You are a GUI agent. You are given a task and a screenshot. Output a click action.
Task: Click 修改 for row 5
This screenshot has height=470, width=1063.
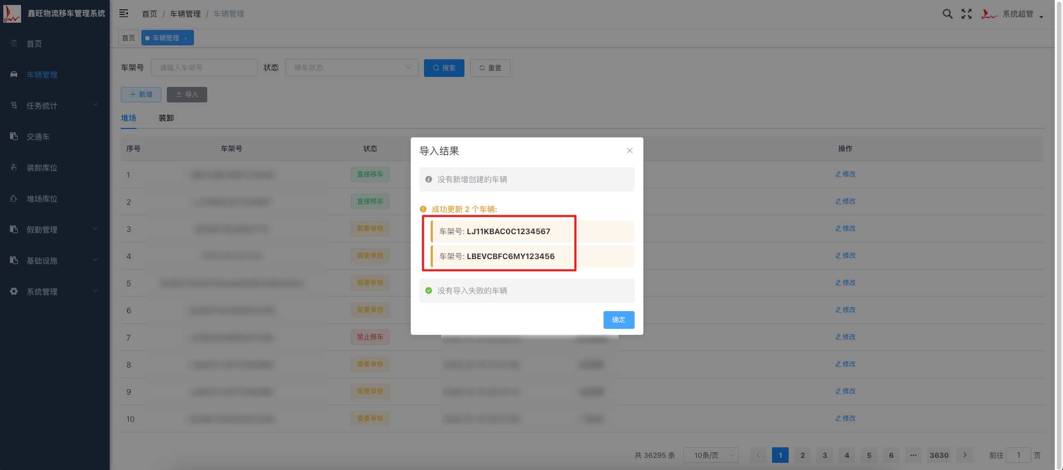[x=845, y=283]
